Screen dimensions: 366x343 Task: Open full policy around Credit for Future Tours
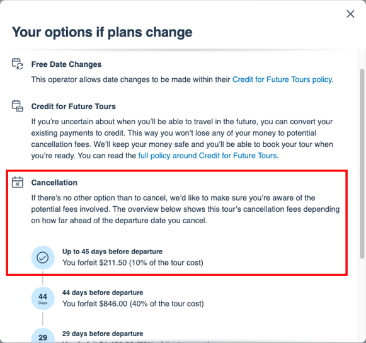(207, 156)
